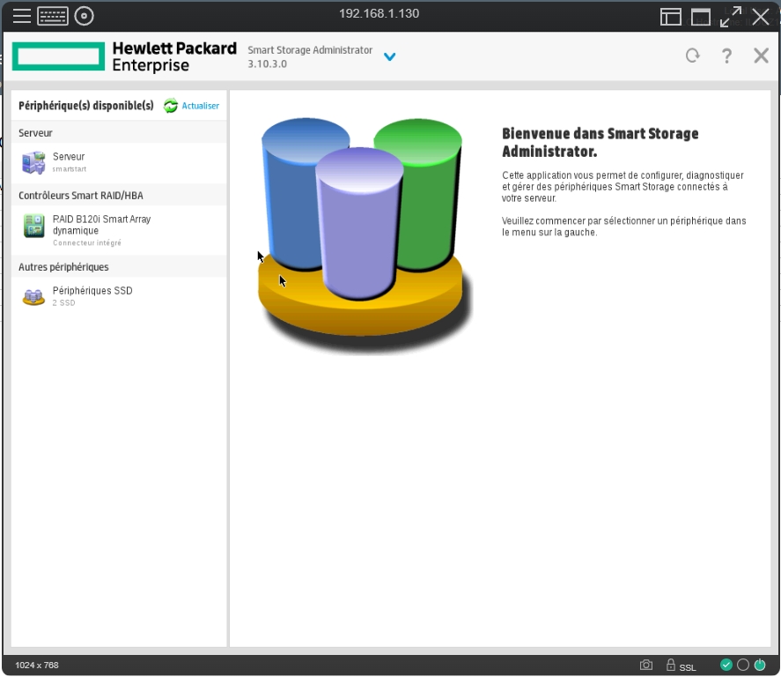Click the green Actualiser refresh icon
The width and height of the screenshot is (781, 677).
tap(170, 106)
